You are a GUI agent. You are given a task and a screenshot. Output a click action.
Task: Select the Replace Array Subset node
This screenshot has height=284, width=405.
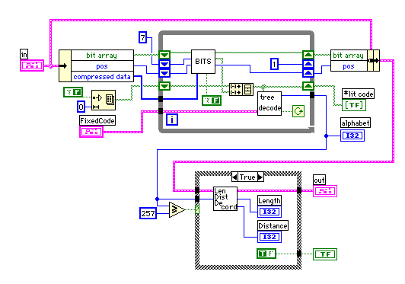(x=241, y=89)
